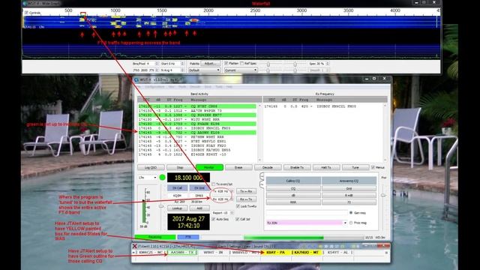Enable Ref Spec checkbox in Wide Graph
This screenshot has height=270, width=480.
coord(241,63)
